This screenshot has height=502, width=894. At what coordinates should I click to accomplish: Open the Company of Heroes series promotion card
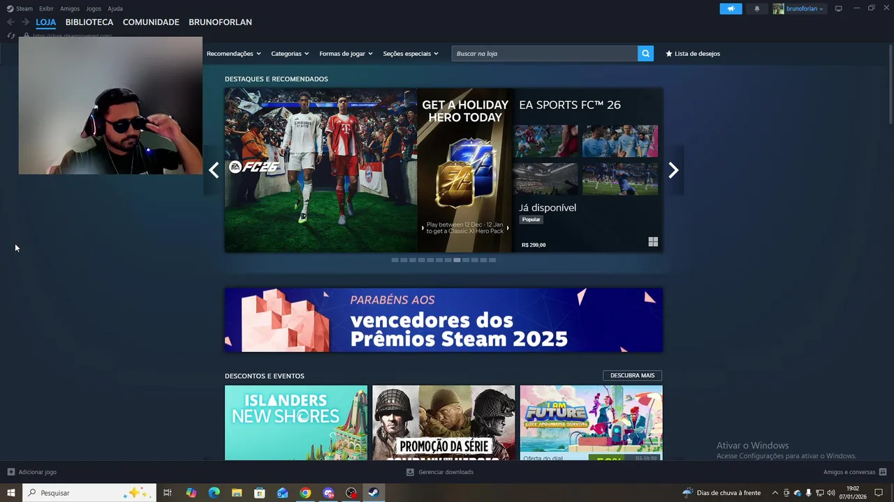coord(444,423)
